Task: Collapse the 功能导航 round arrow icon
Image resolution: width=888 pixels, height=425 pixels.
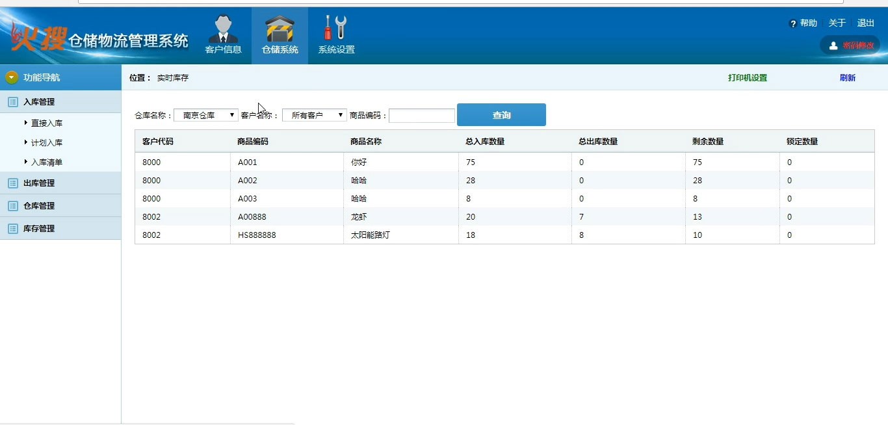Action: (12, 77)
